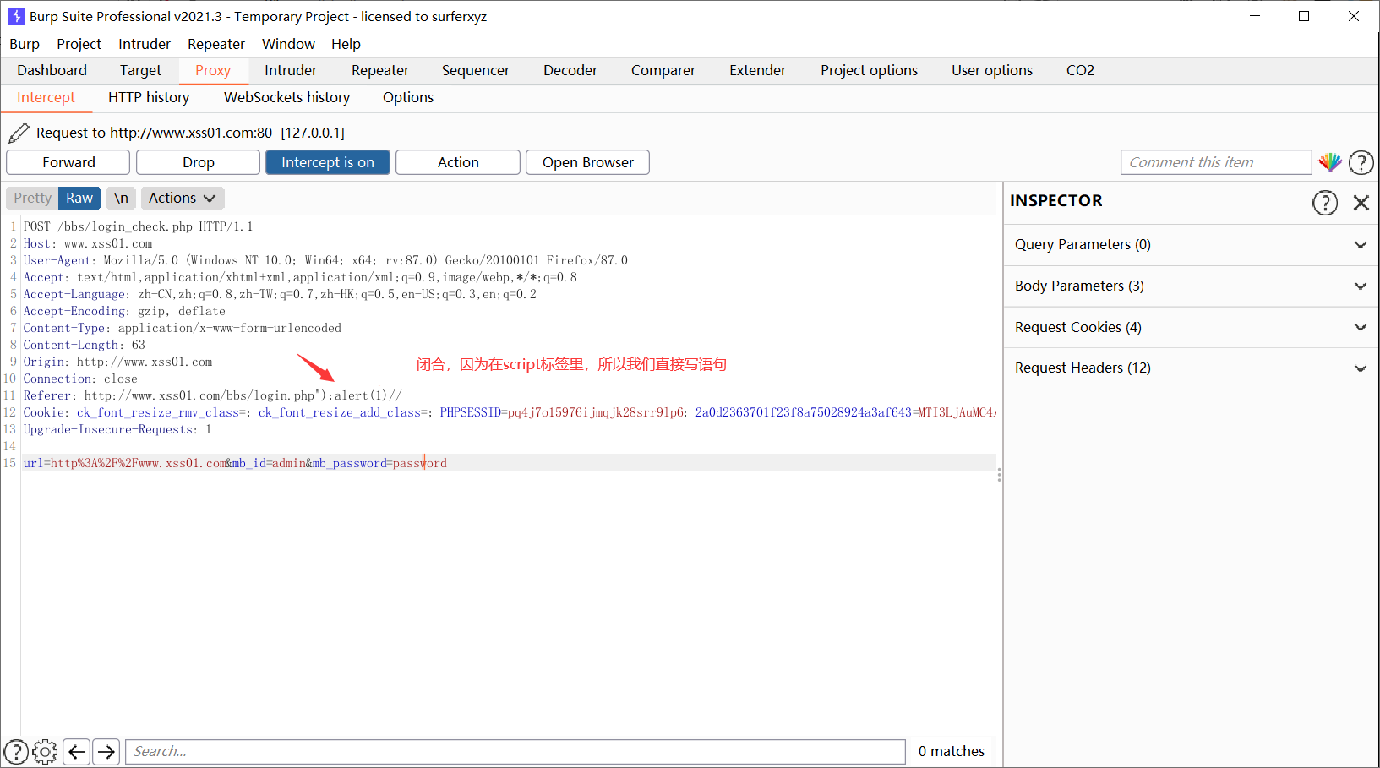1380x768 pixels.
Task: Open the HTTP history sub-tab
Action: [x=149, y=98]
